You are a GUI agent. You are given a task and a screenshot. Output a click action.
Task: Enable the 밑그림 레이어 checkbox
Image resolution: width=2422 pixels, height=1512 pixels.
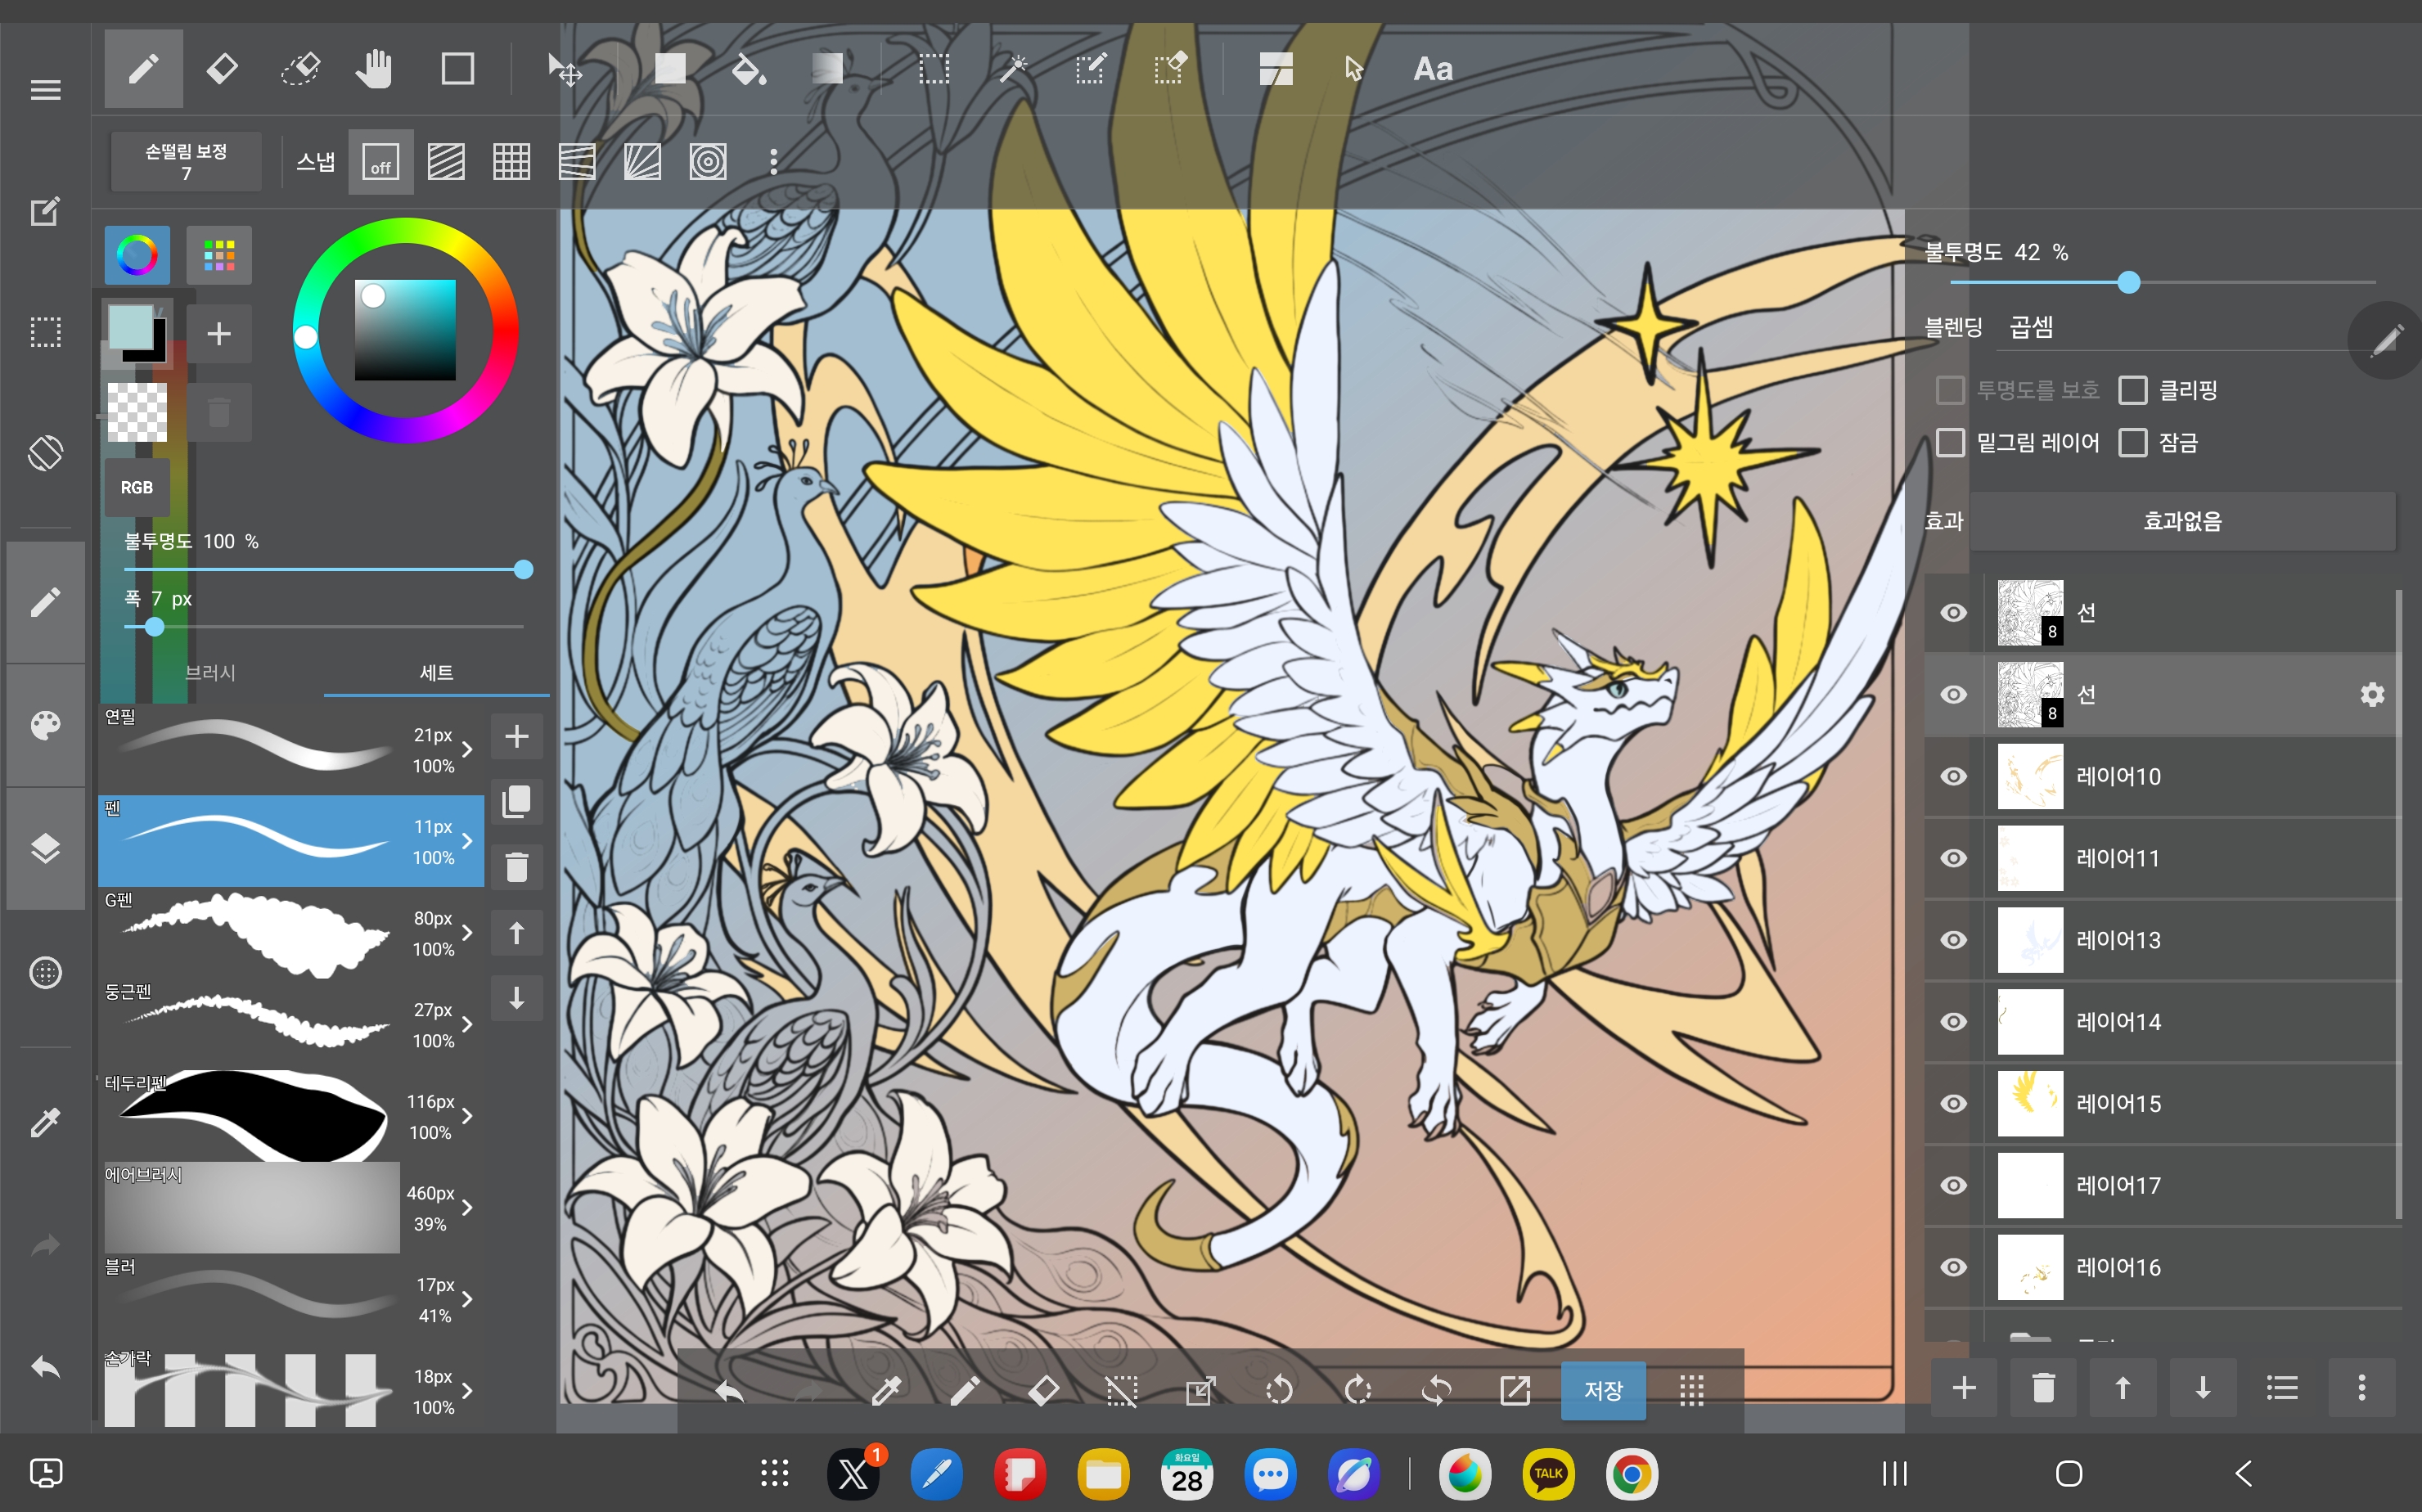[x=1950, y=442]
